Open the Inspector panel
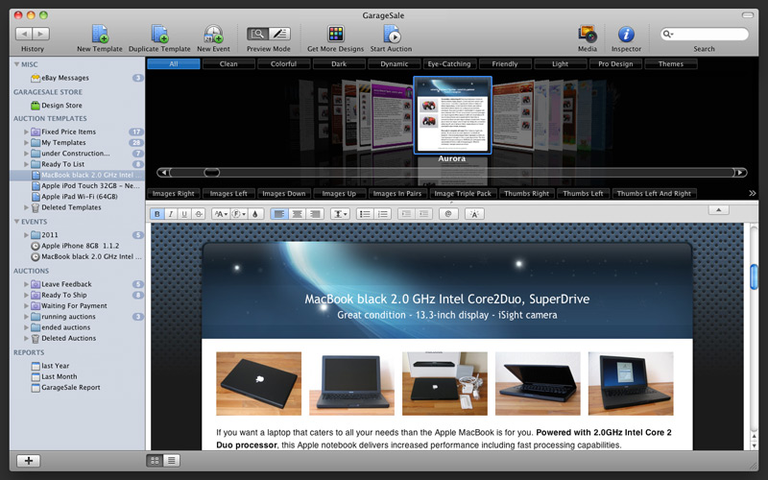 coord(626,35)
